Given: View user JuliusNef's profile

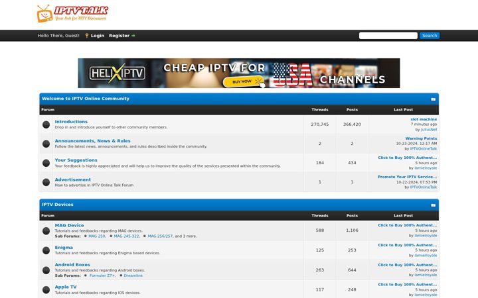Looking at the screenshot, I should pos(429,130).
